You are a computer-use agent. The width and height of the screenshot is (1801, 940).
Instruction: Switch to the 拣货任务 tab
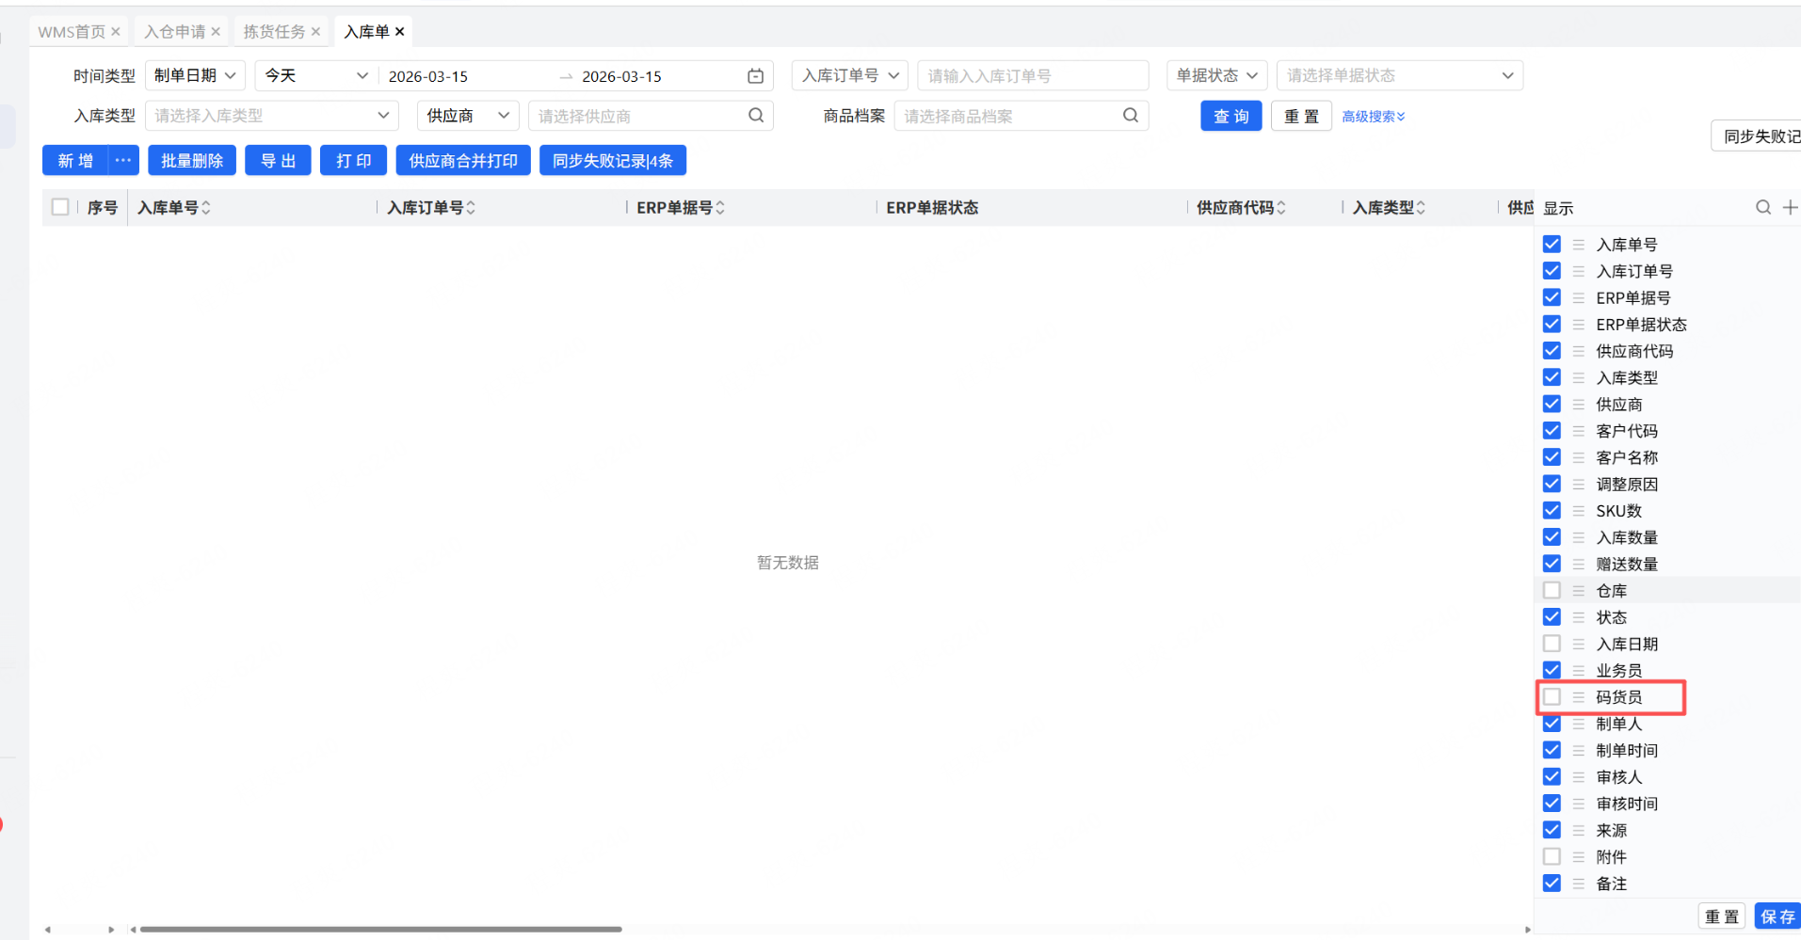(275, 32)
